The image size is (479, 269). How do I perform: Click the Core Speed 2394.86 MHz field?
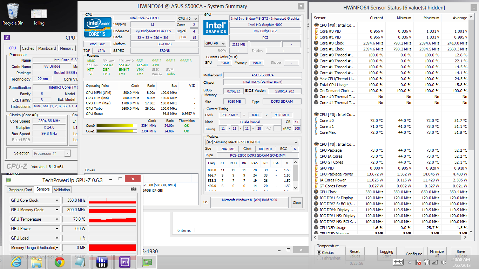(49, 121)
